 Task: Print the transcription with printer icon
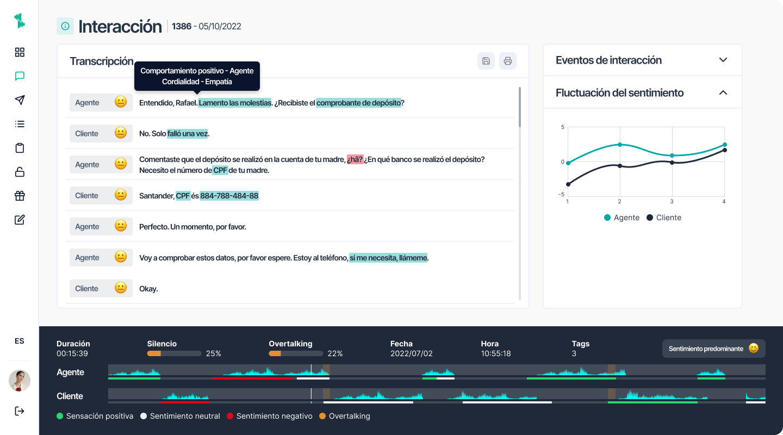click(x=508, y=61)
